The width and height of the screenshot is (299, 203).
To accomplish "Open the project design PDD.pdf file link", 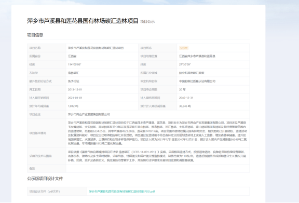I will tap(122, 192).
